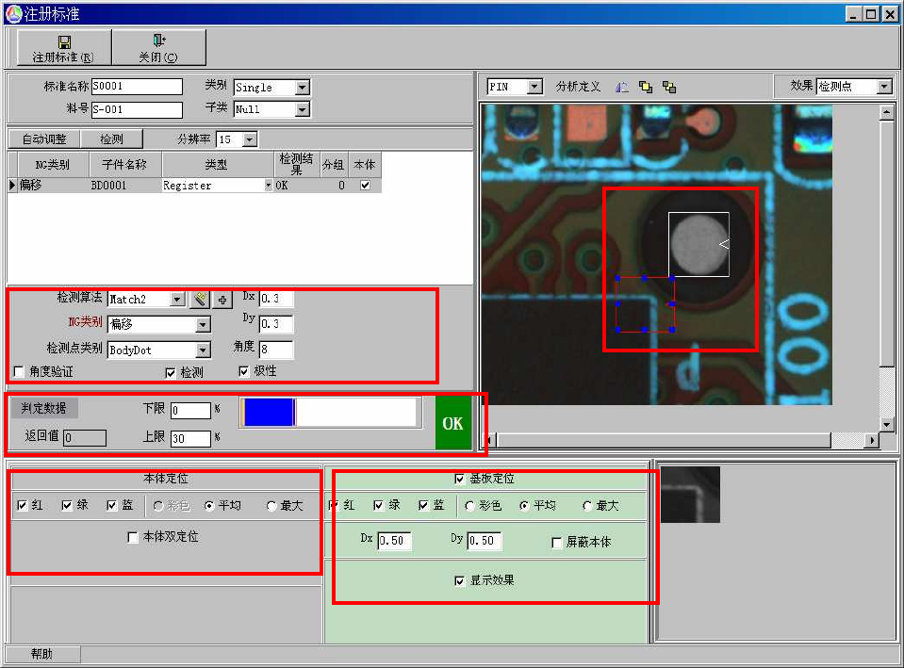The width and height of the screenshot is (904, 668).
Task: Click the 基板定位 Dy 0.50 field
Action: (485, 541)
